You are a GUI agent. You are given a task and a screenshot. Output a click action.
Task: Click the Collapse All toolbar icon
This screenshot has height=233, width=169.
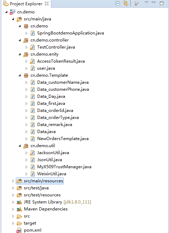(x=118, y=3)
